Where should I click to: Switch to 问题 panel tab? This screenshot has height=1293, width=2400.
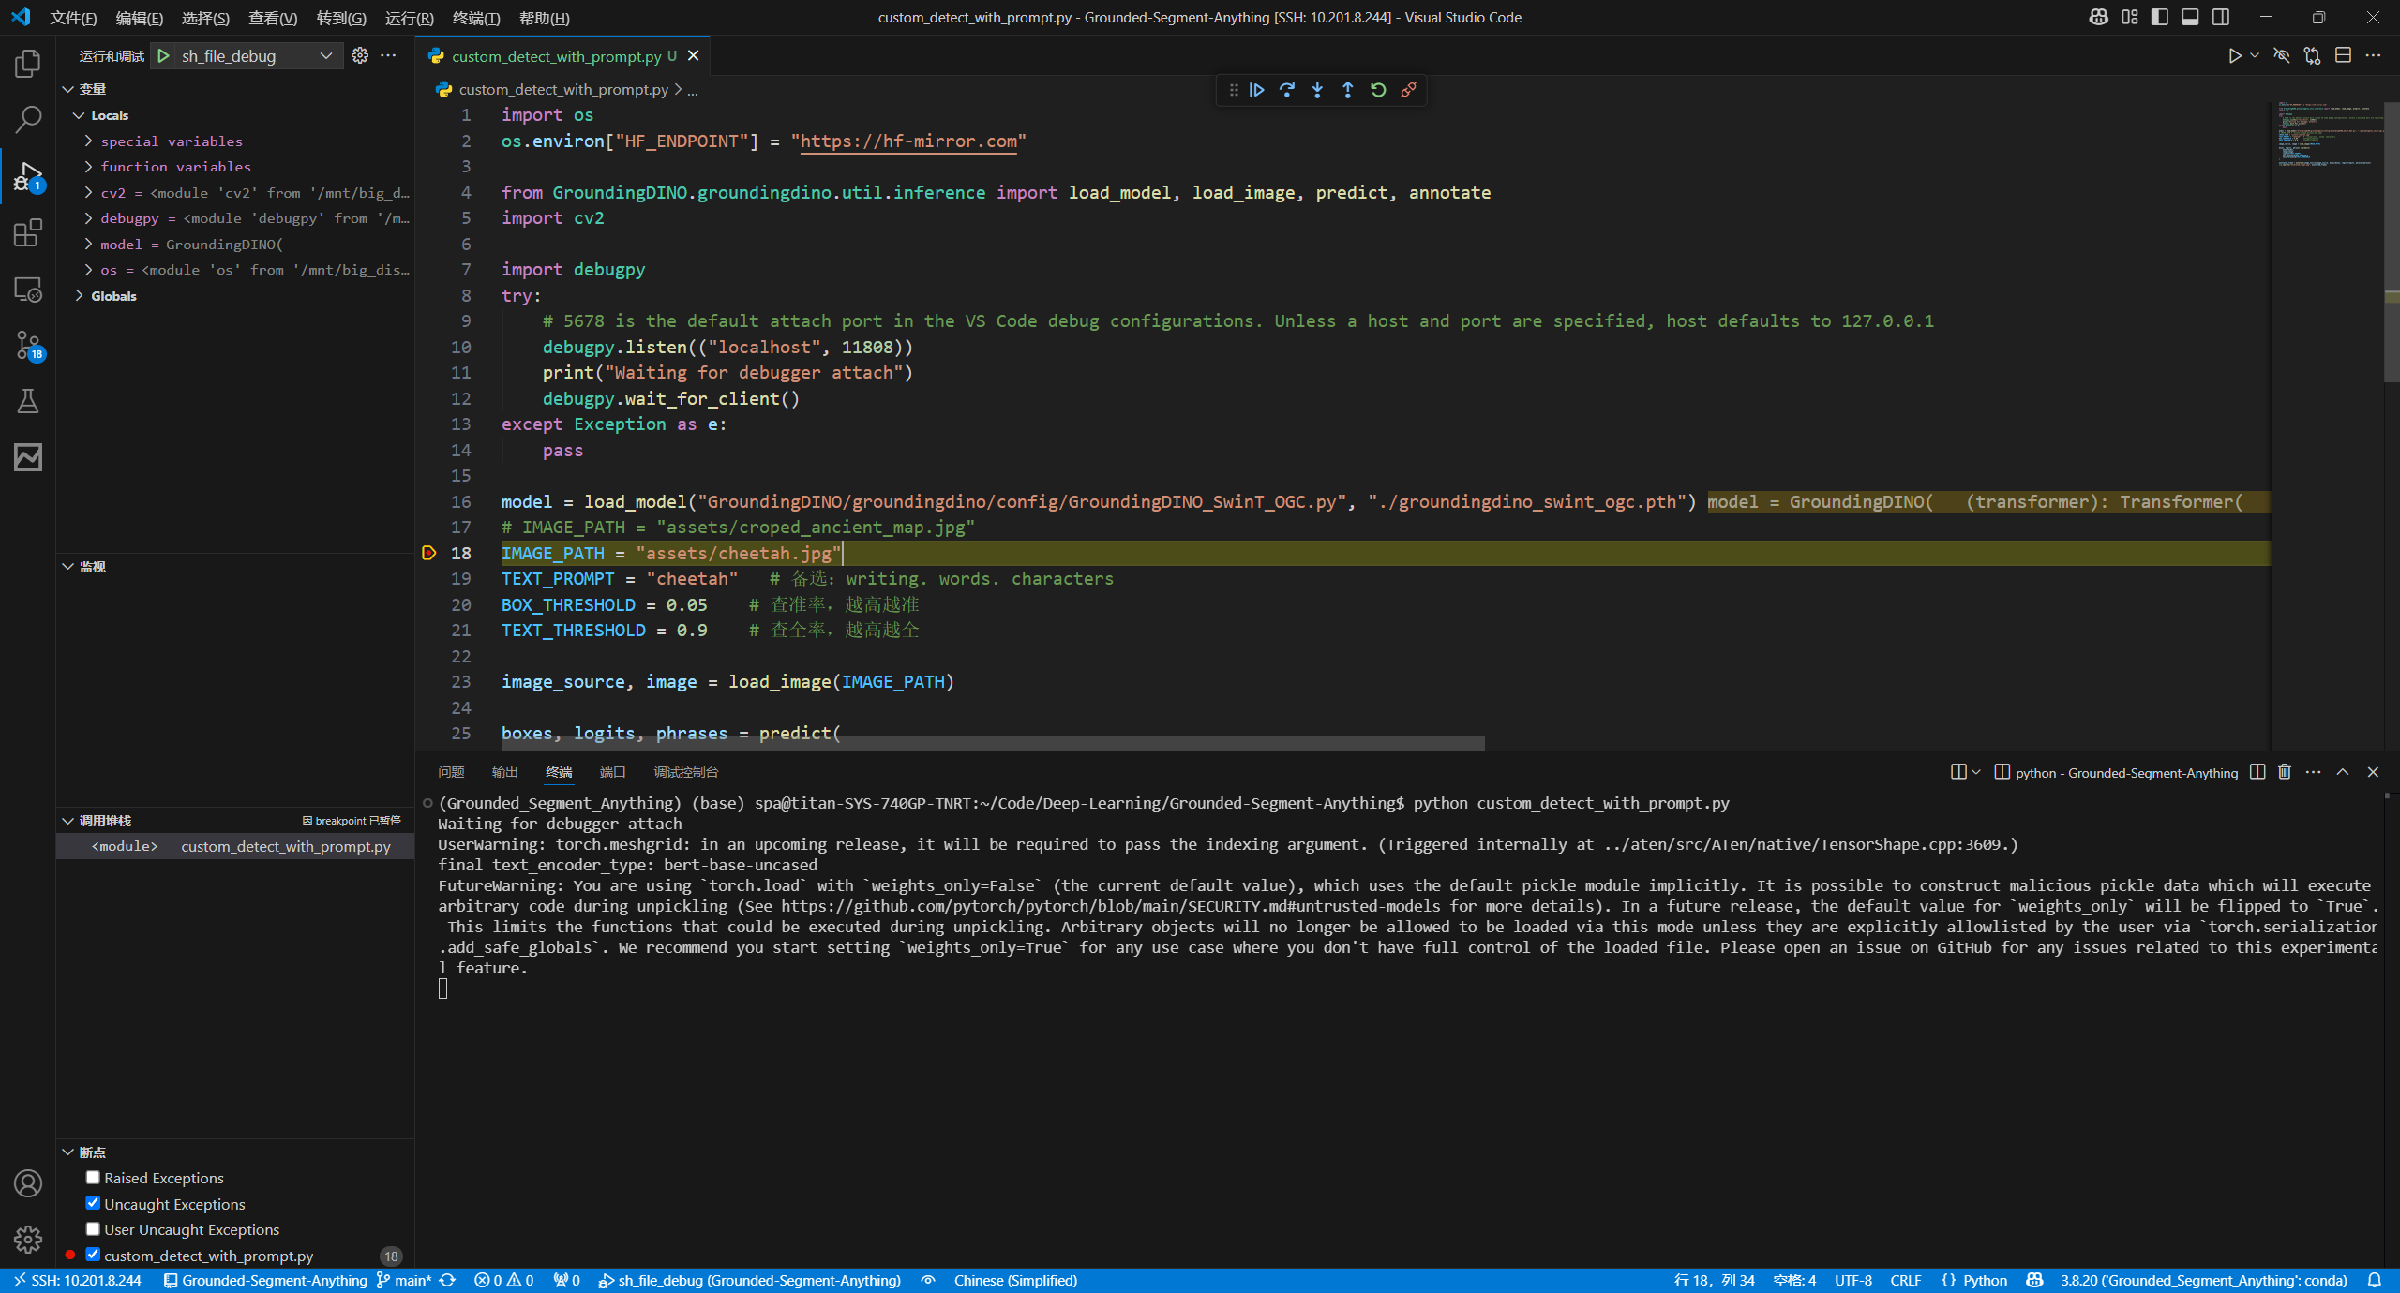[451, 772]
